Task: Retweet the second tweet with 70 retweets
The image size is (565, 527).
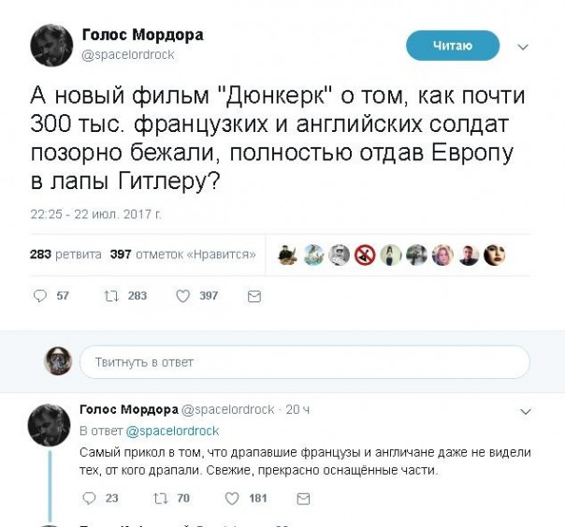Action: pyautogui.click(x=160, y=498)
